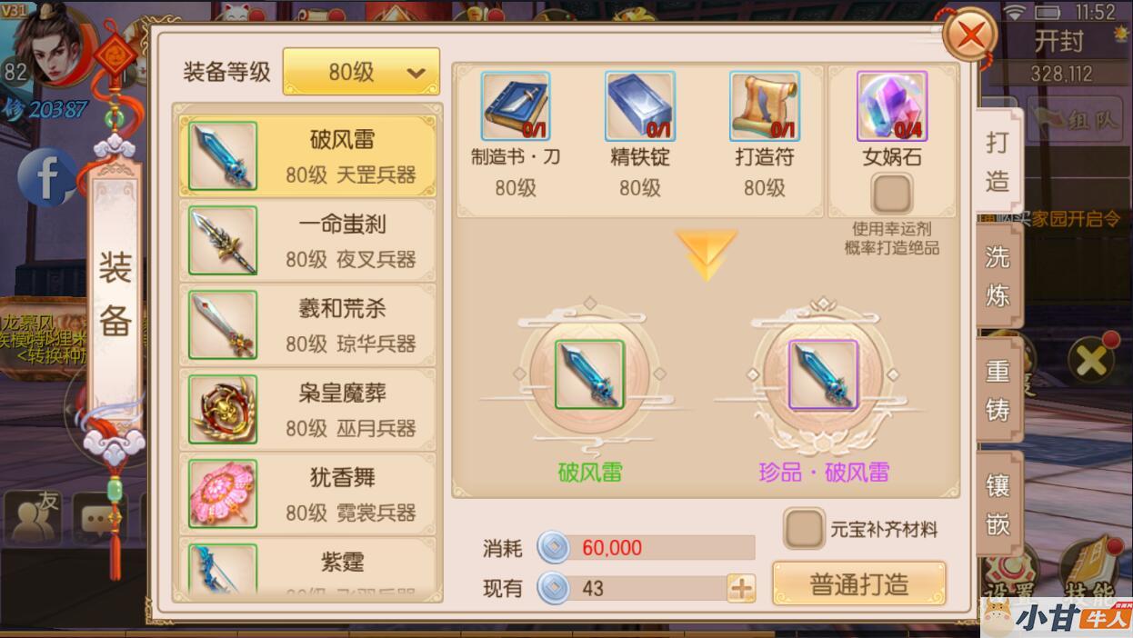This screenshot has height=638, width=1133.
Task: Tap the 精铁锭 ingot material icon
Action: click(x=640, y=106)
